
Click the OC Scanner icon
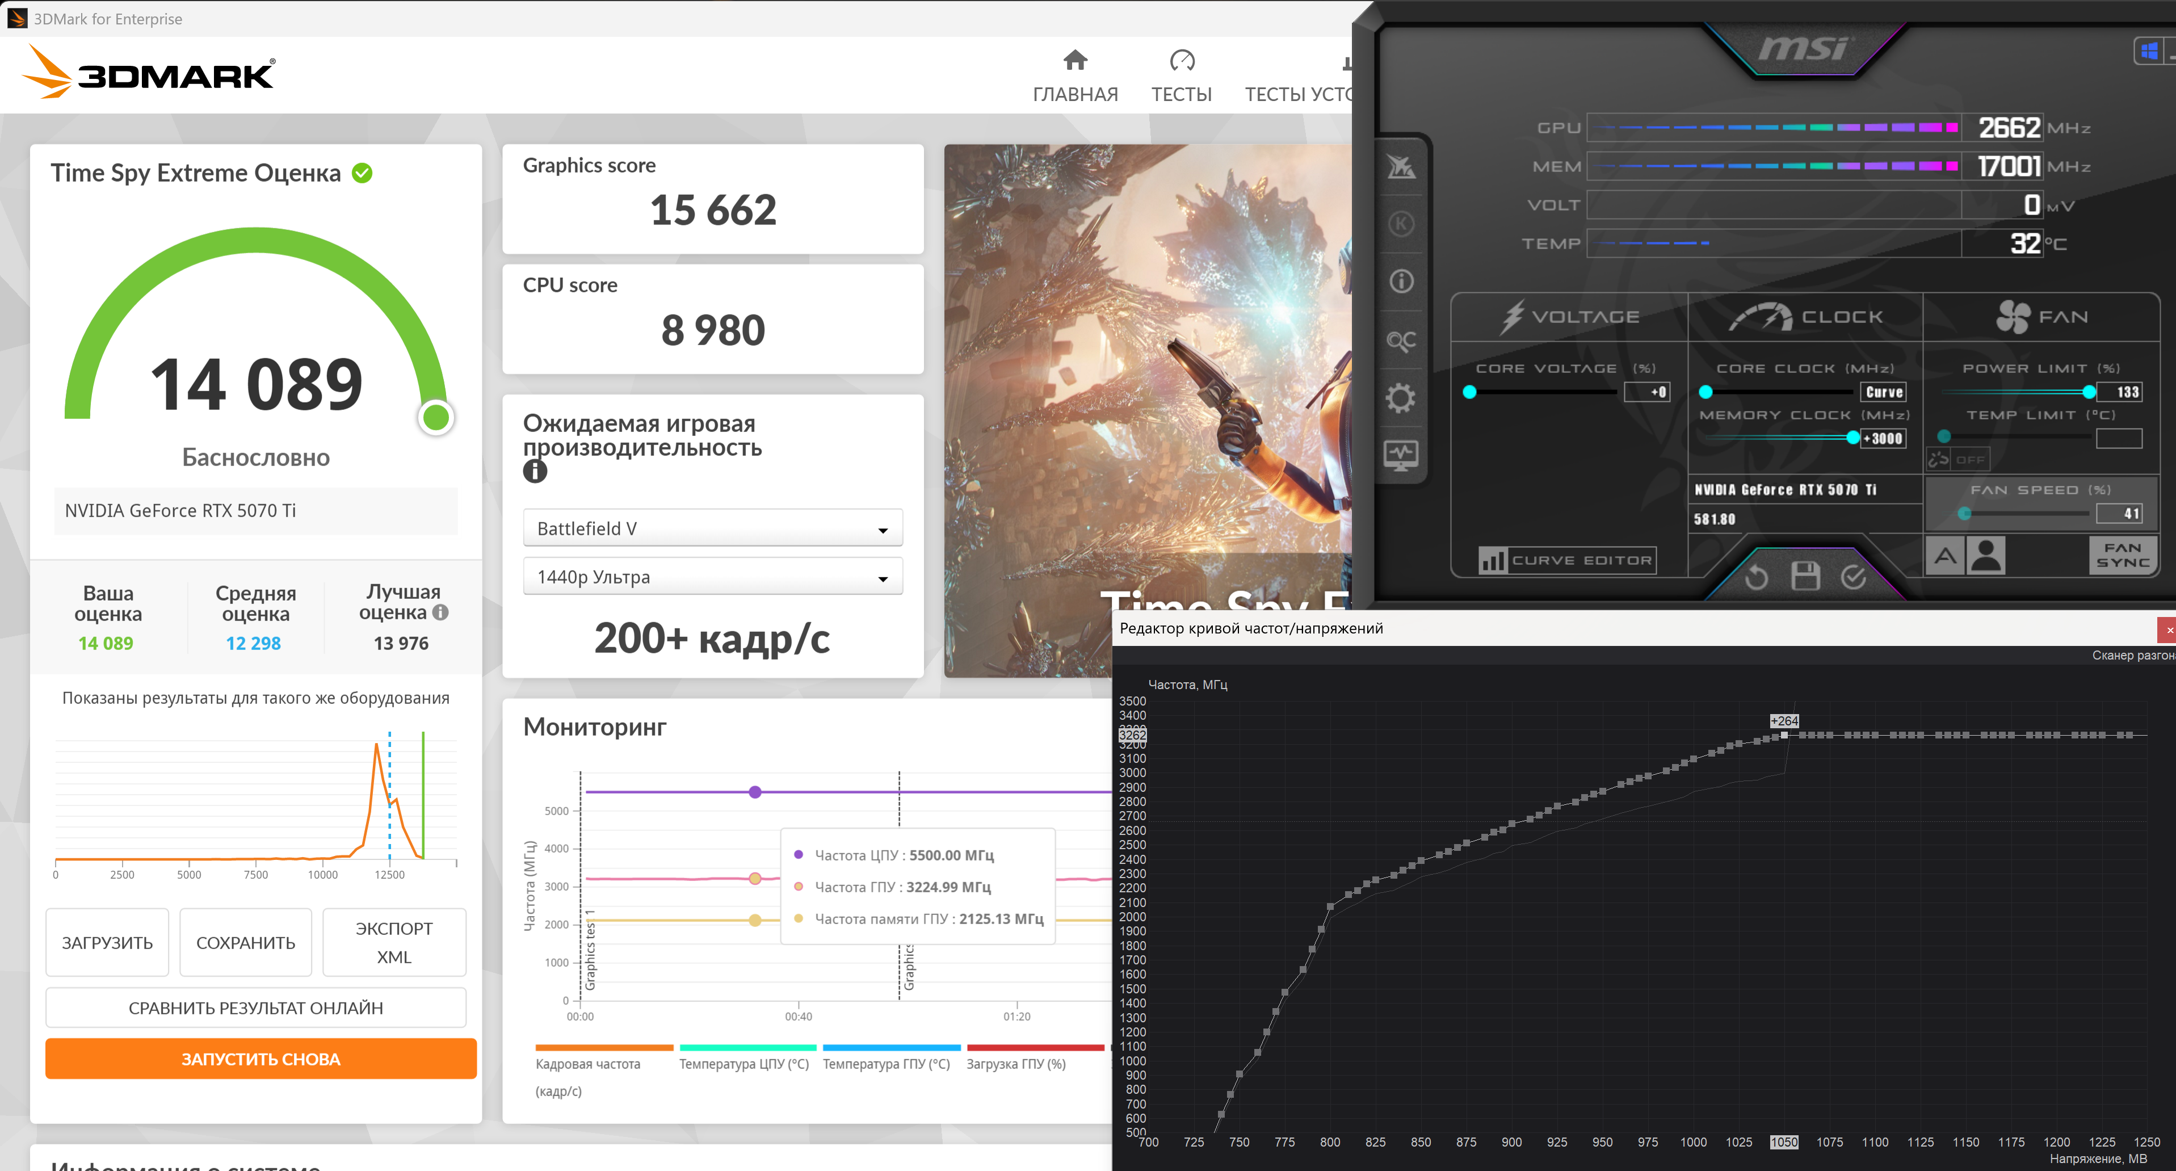coord(1401,341)
